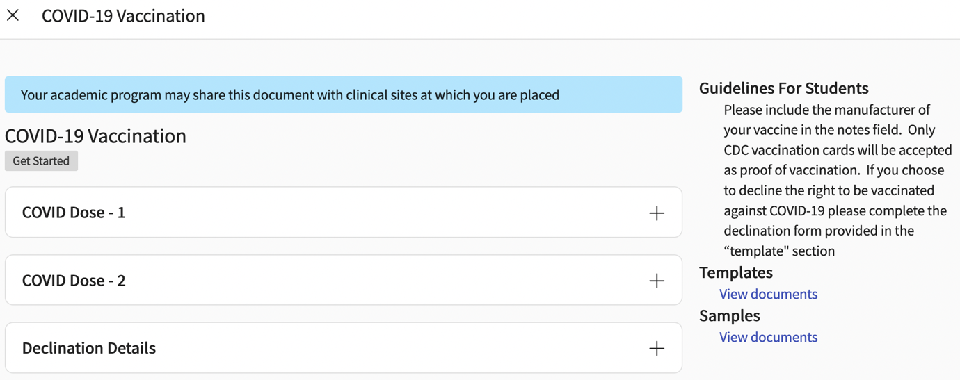Viewport: 960px width, 380px height.
Task: Expand the COVID Dose - 1 section title
Action: pos(74,213)
